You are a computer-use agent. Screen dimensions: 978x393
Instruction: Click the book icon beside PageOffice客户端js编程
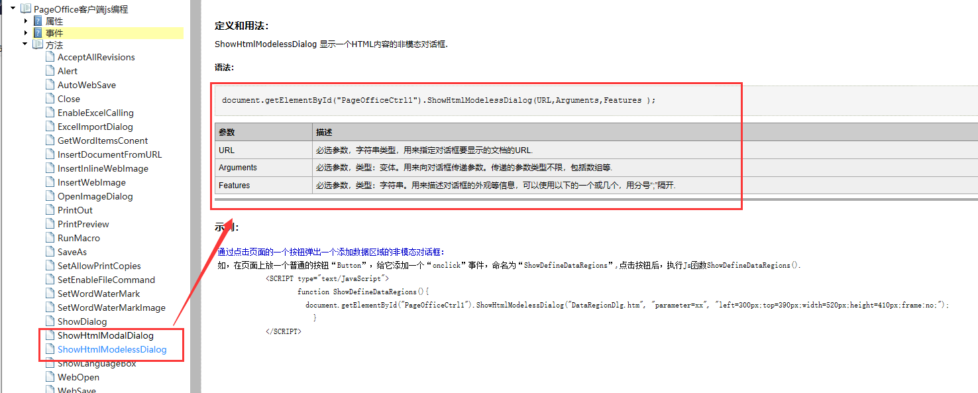pos(26,9)
